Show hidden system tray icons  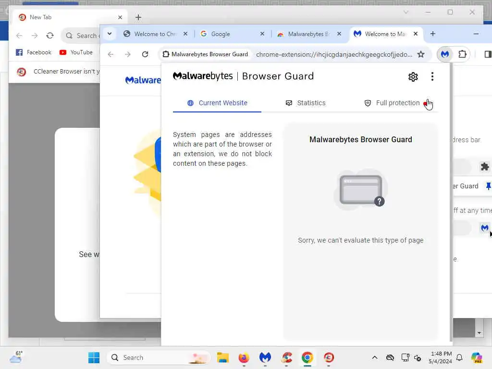pyautogui.click(x=375, y=357)
